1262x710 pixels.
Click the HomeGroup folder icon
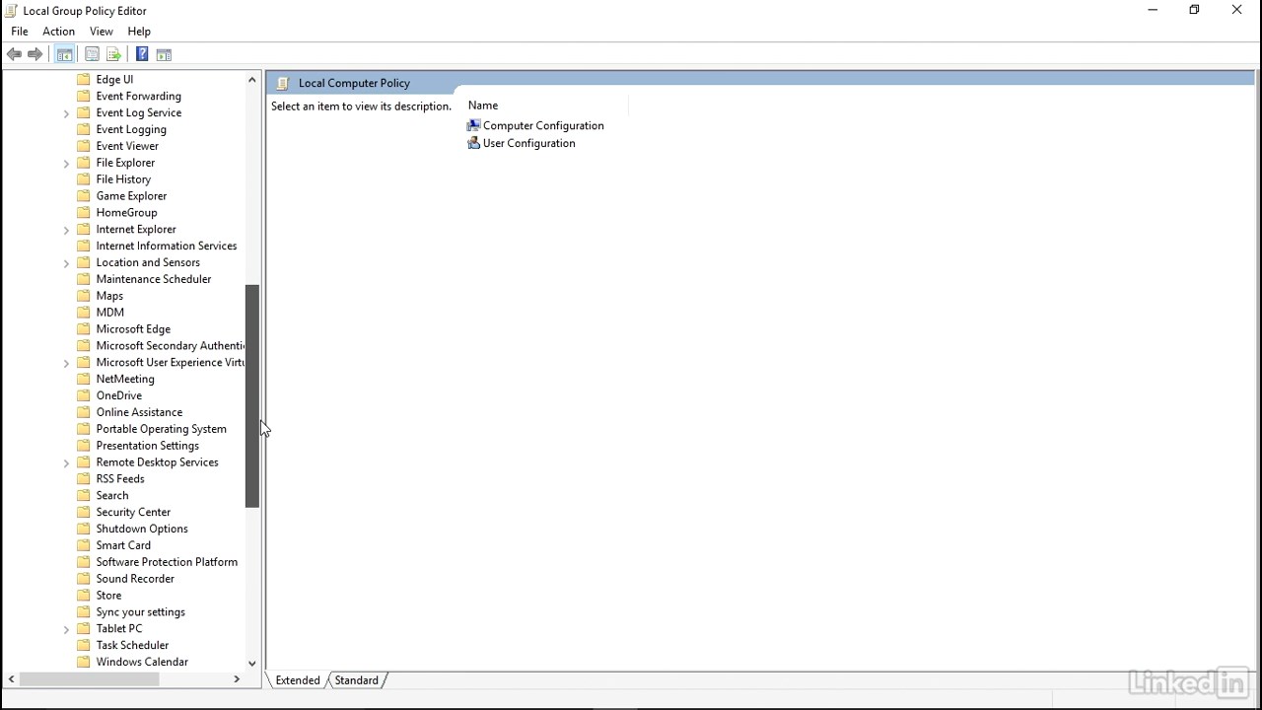click(84, 212)
